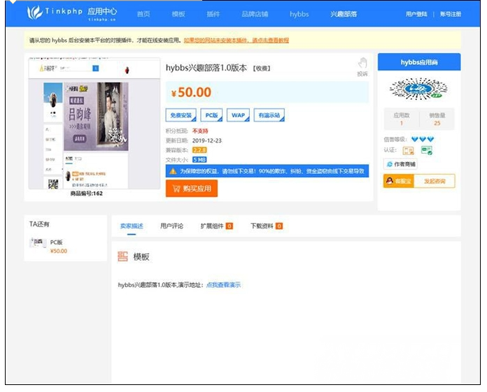Click the 模板 section icon
Image resolution: width=487 pixels, height=392 pixels.
click(122, 256)
